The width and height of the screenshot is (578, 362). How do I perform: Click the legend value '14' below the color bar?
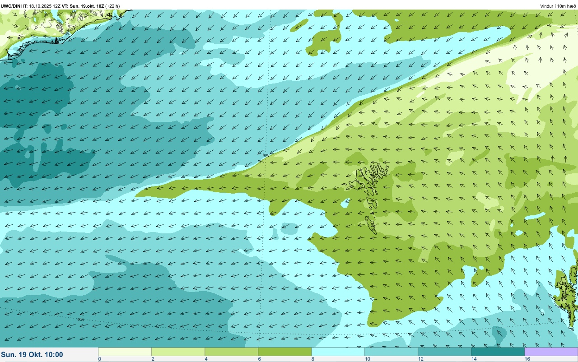[x=474, y=359]
